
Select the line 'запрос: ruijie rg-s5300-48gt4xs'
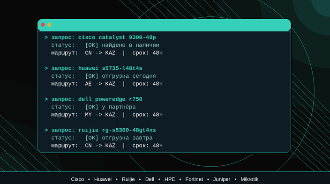coord(104,130)
